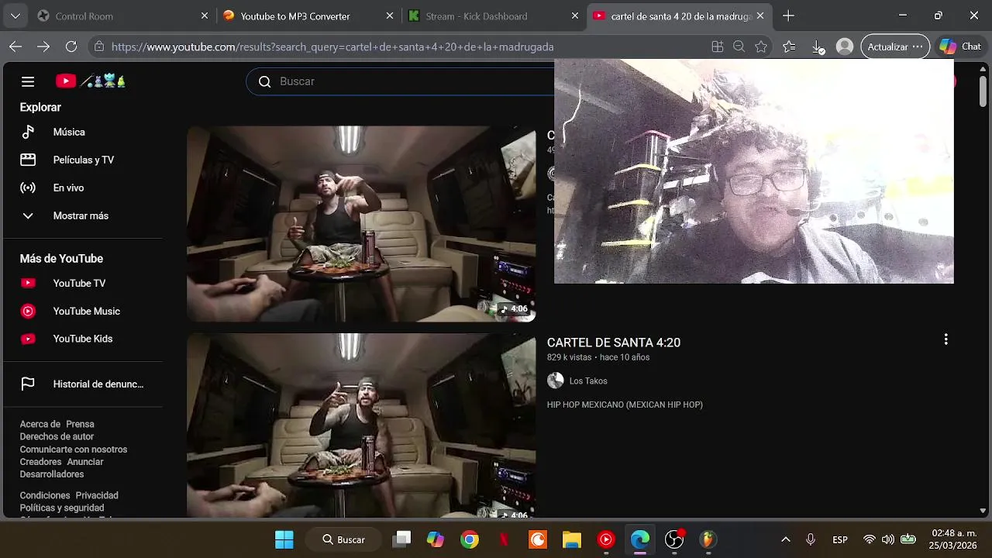Switch to the Control Room tab

(122, 15)
